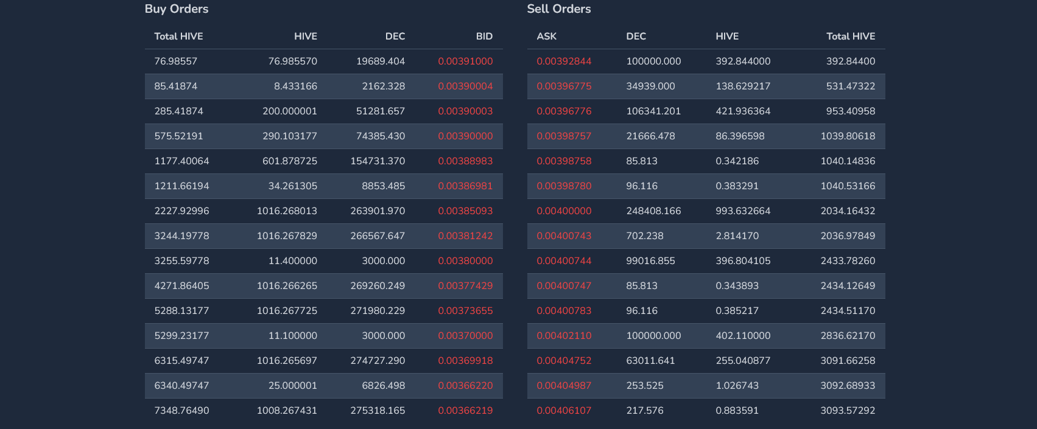Click buy total 7348.76490

(x=182, y=411)
